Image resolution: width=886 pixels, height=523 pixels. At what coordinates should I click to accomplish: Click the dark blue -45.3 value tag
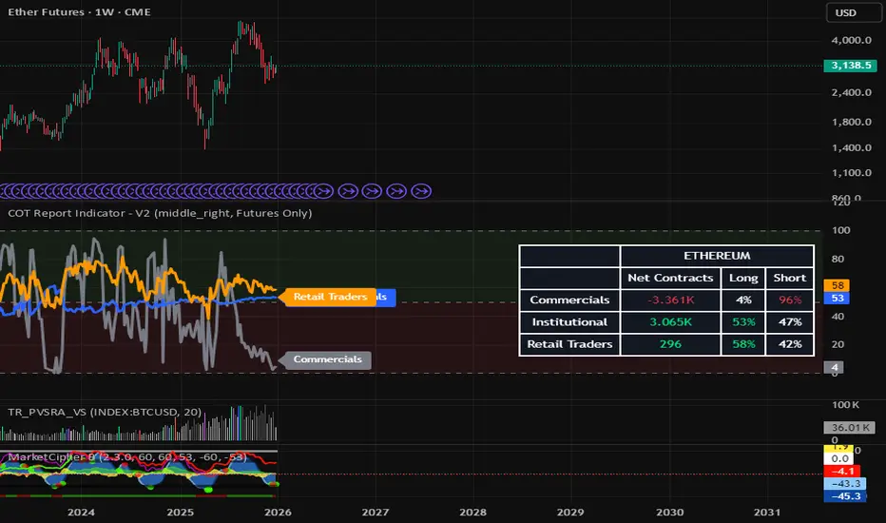click(845, 496)
